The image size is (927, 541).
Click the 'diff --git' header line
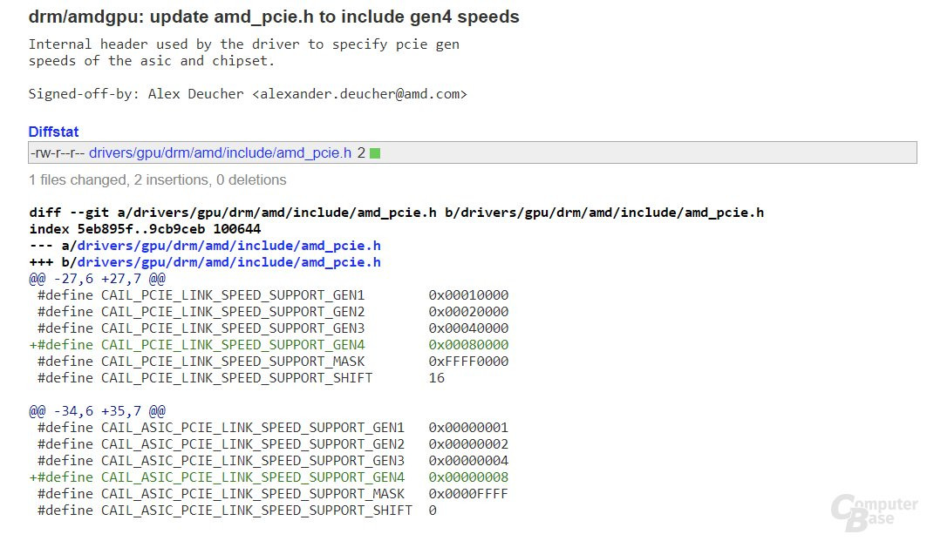pyautogui.click(x=396, y=213)
